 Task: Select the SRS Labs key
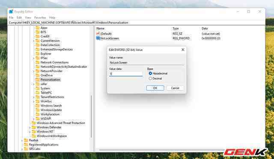(35, 149)
